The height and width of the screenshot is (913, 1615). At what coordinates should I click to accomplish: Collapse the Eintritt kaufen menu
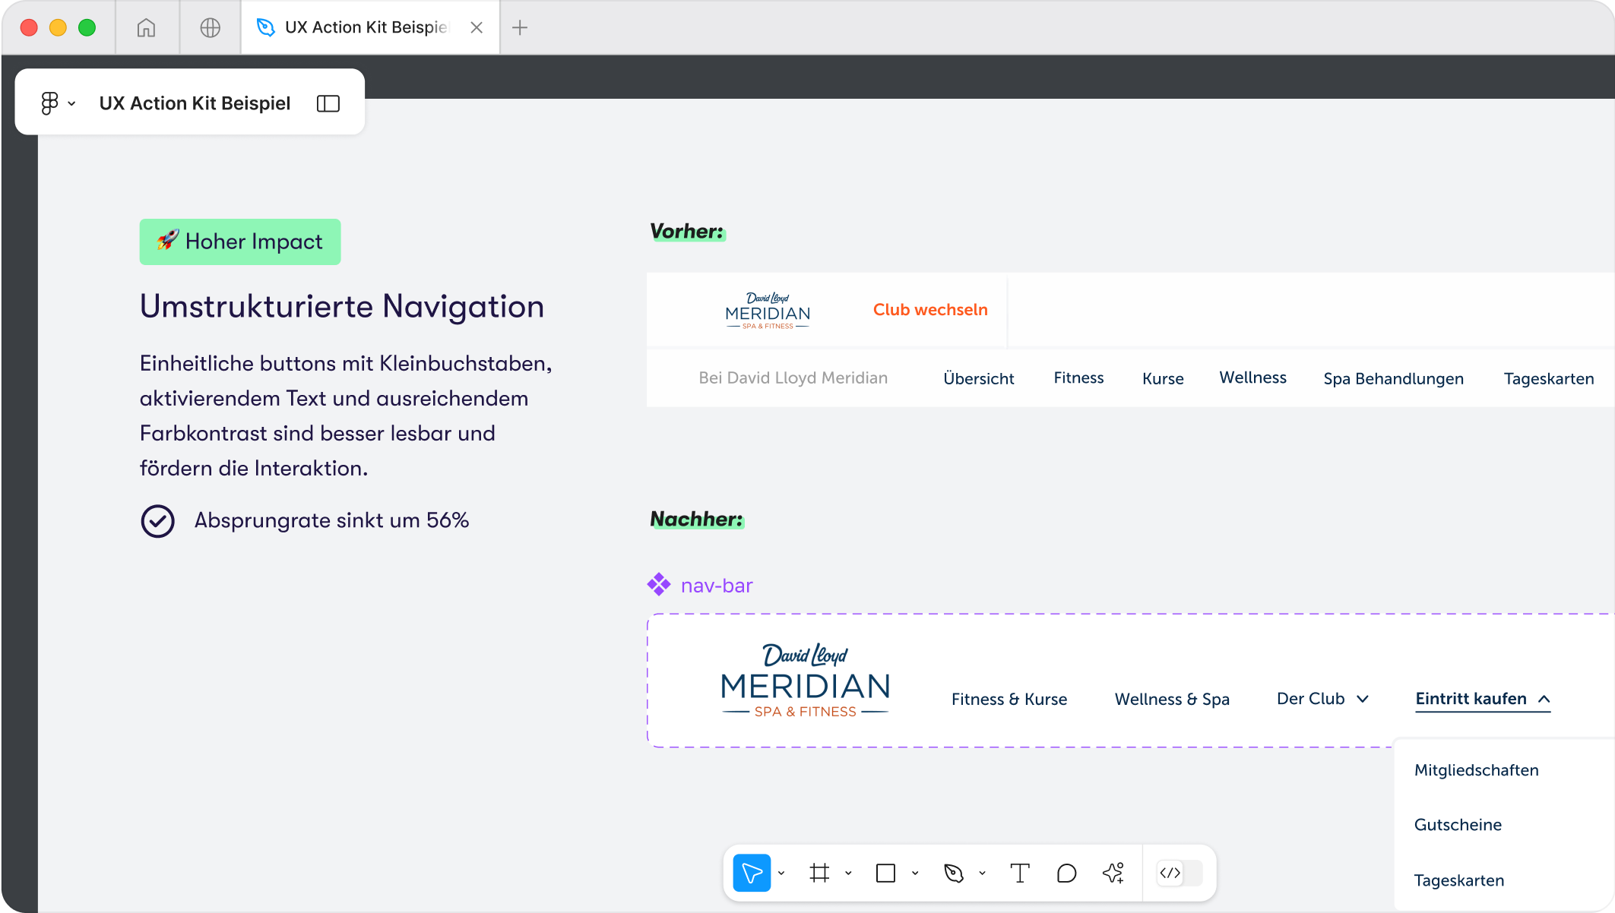(x=1544, y=699)
